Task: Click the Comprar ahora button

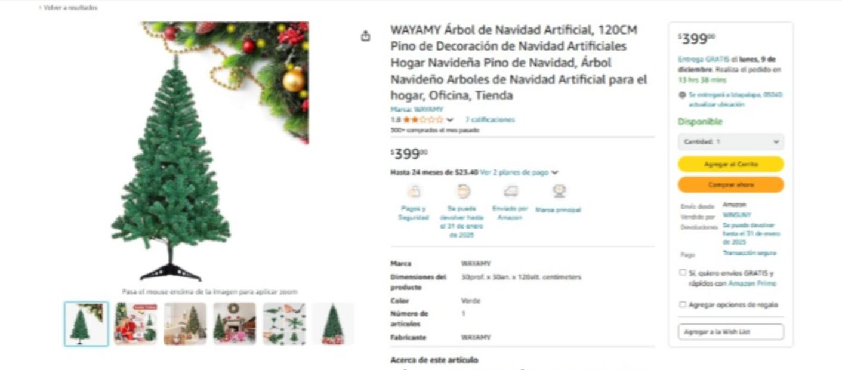Action: 730,184
